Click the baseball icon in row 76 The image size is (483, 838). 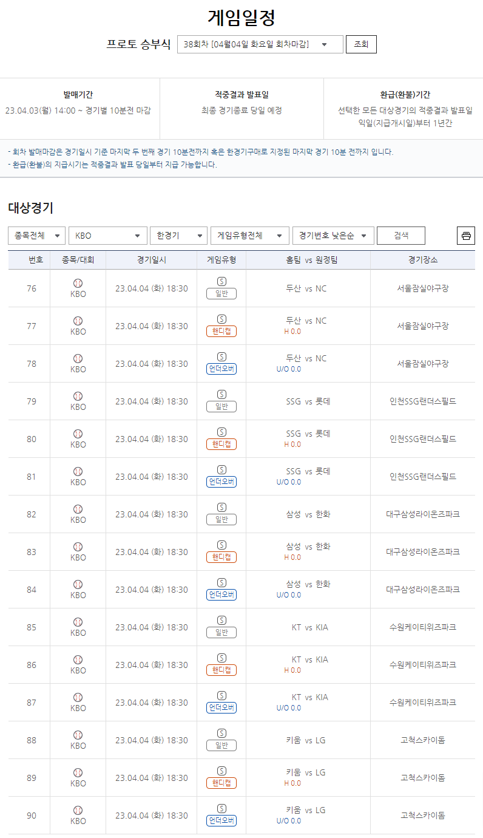point(78,283)
